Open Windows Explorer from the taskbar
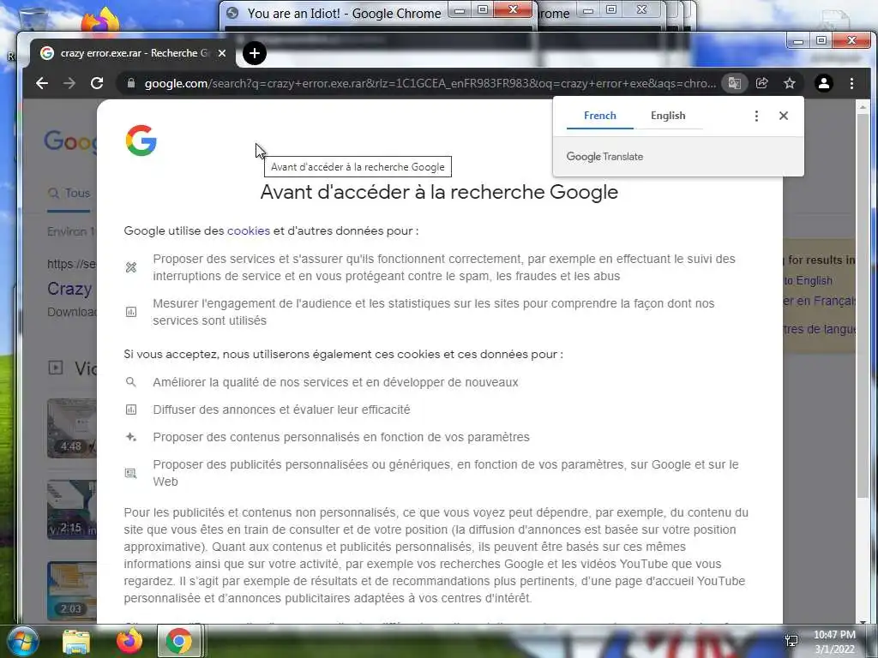The image size is (878, 658). coord(76,642)
